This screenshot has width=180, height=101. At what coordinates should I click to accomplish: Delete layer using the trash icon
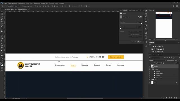pyautogui.click(x=177, y=98)
